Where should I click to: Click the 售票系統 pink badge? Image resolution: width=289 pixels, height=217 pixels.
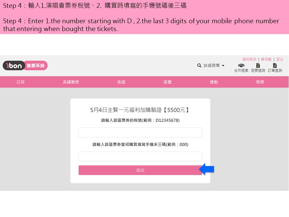(x=36, y=65)
